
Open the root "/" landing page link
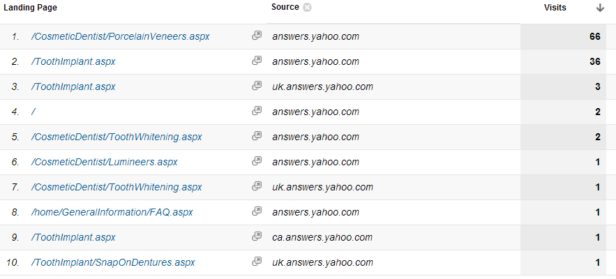pyautogui.click(x=33, y=112)
